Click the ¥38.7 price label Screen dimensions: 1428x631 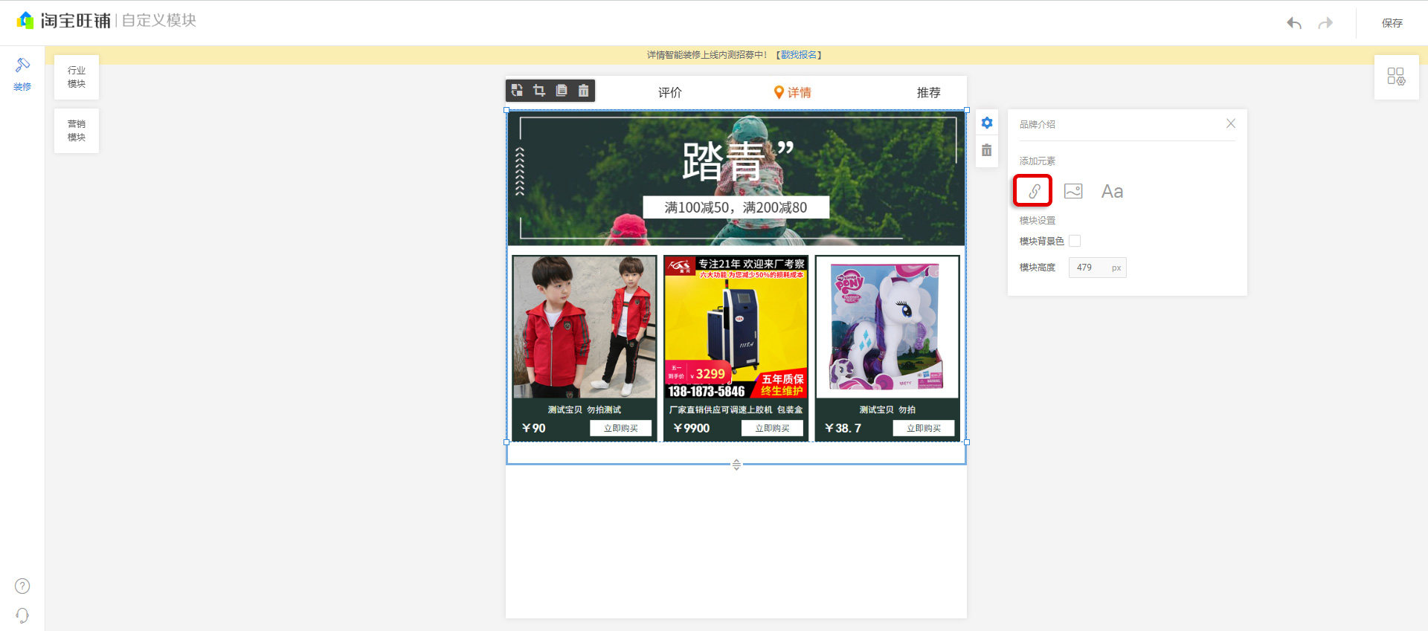pos(843,428)
